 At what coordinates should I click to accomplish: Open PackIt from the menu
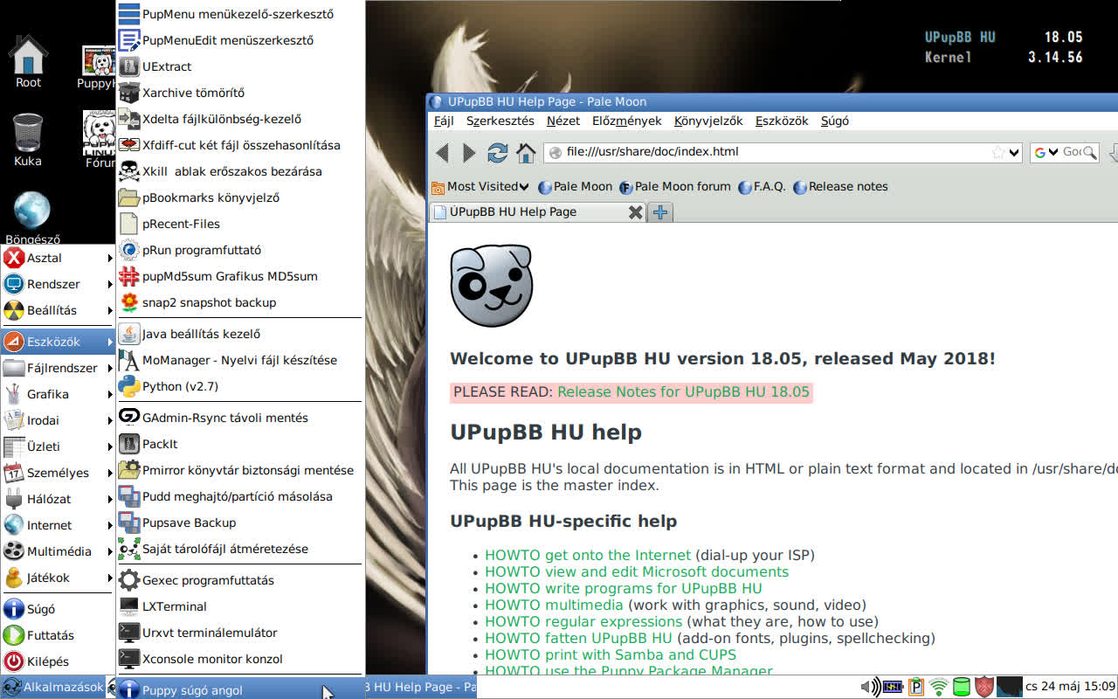pyautogui.click(x=241, y=444)
